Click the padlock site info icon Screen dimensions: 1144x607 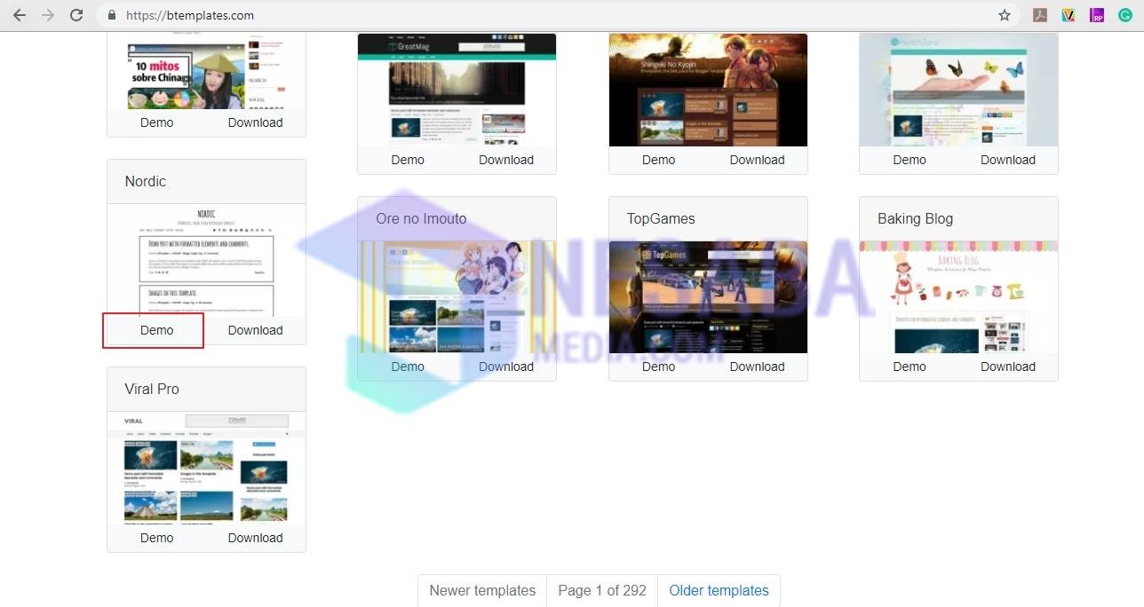[112, 15]
